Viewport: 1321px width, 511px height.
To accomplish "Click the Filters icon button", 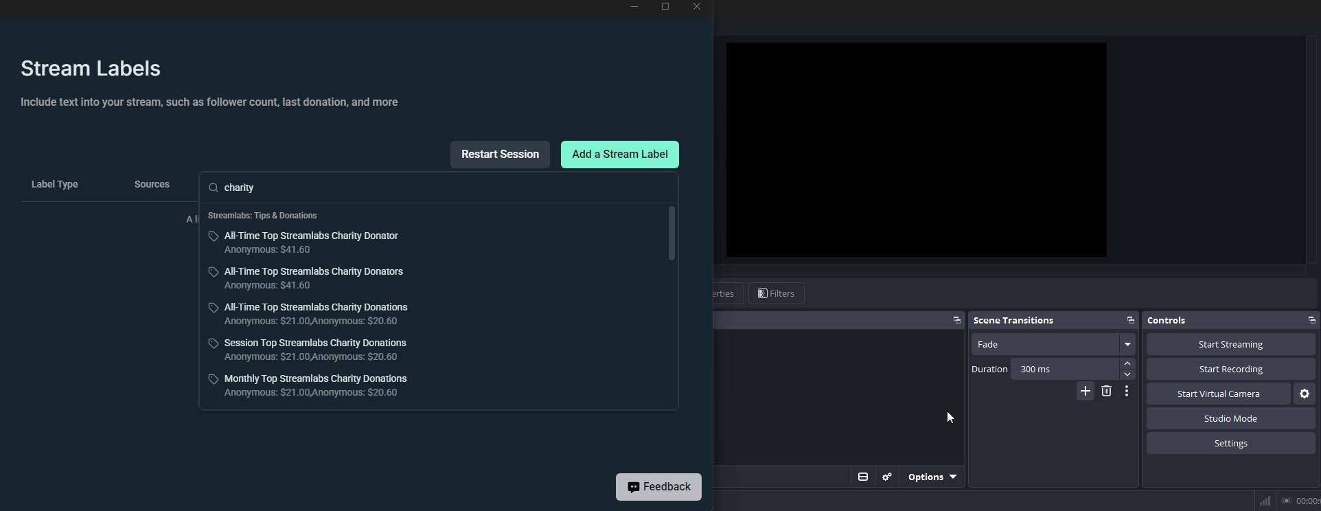I will pyautogui.click(x=777, y=293).
